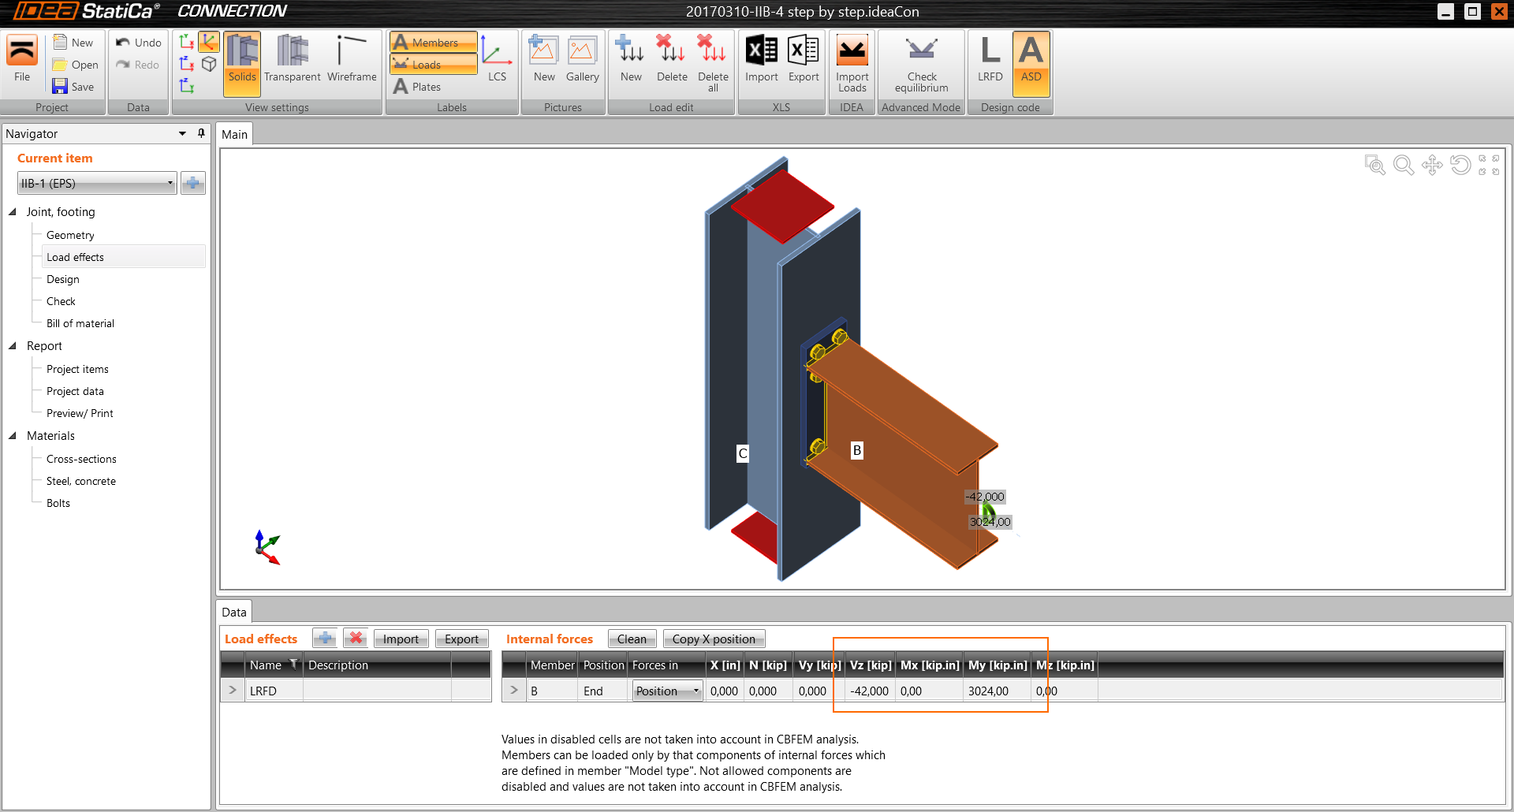Collapse the Materials tree section
Viewport: 1514px width, 812px height.
[13, 436]
